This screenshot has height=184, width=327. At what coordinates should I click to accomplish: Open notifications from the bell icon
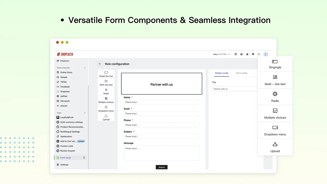coord(247,54)
